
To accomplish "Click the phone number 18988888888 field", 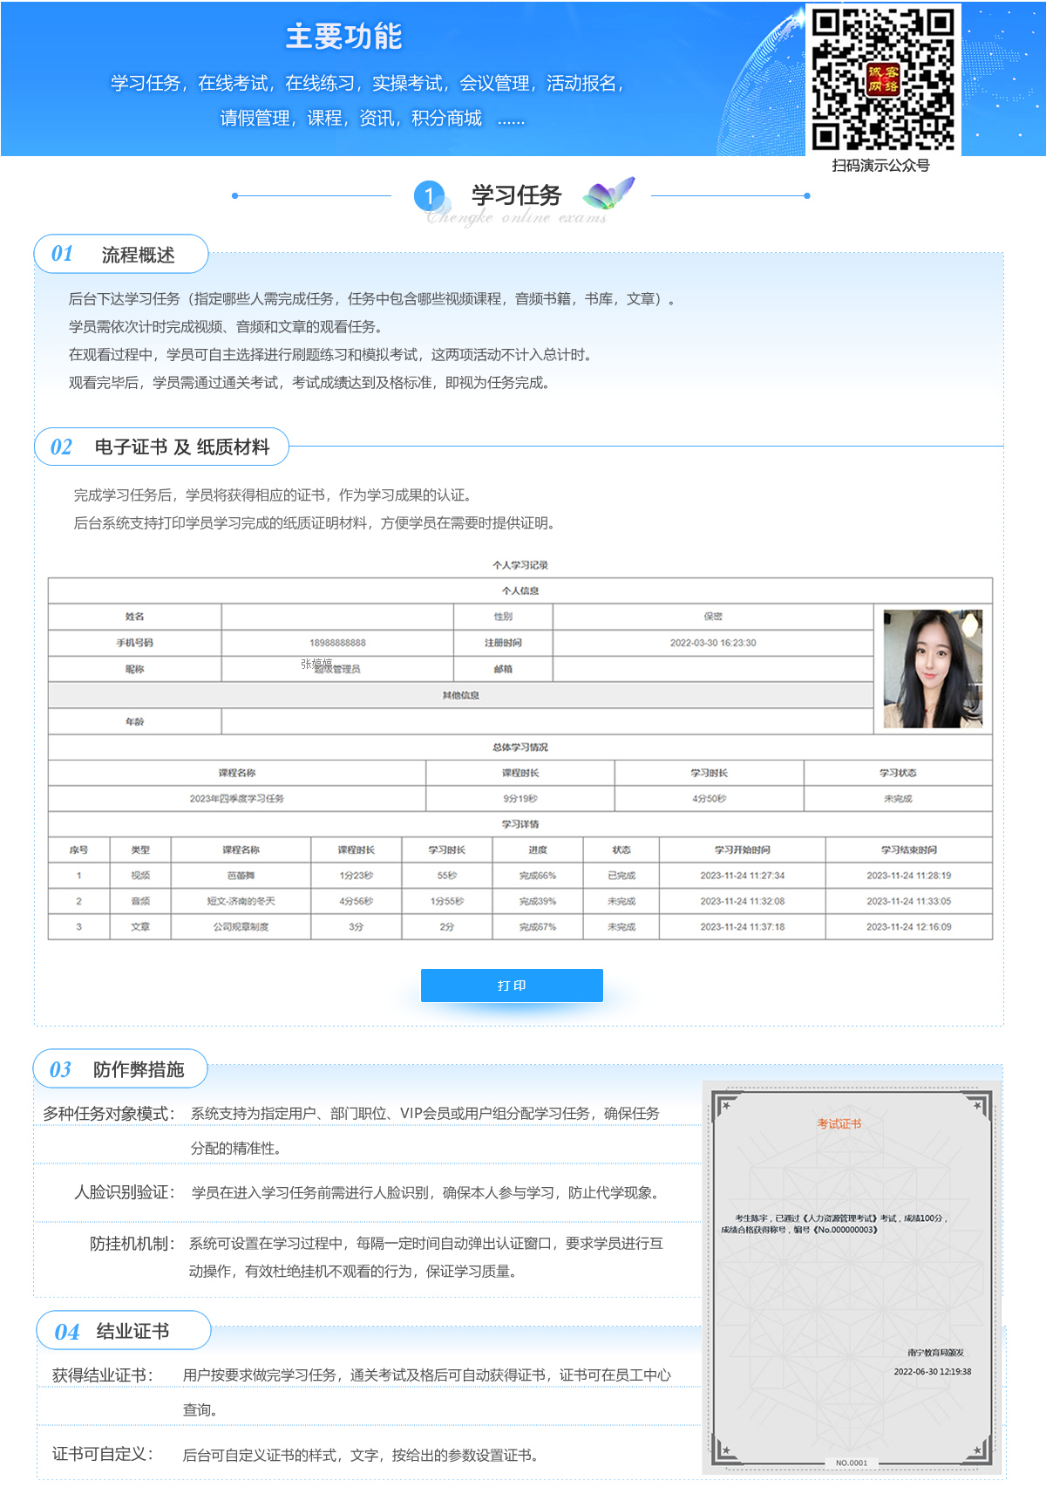I will point(337,643).
